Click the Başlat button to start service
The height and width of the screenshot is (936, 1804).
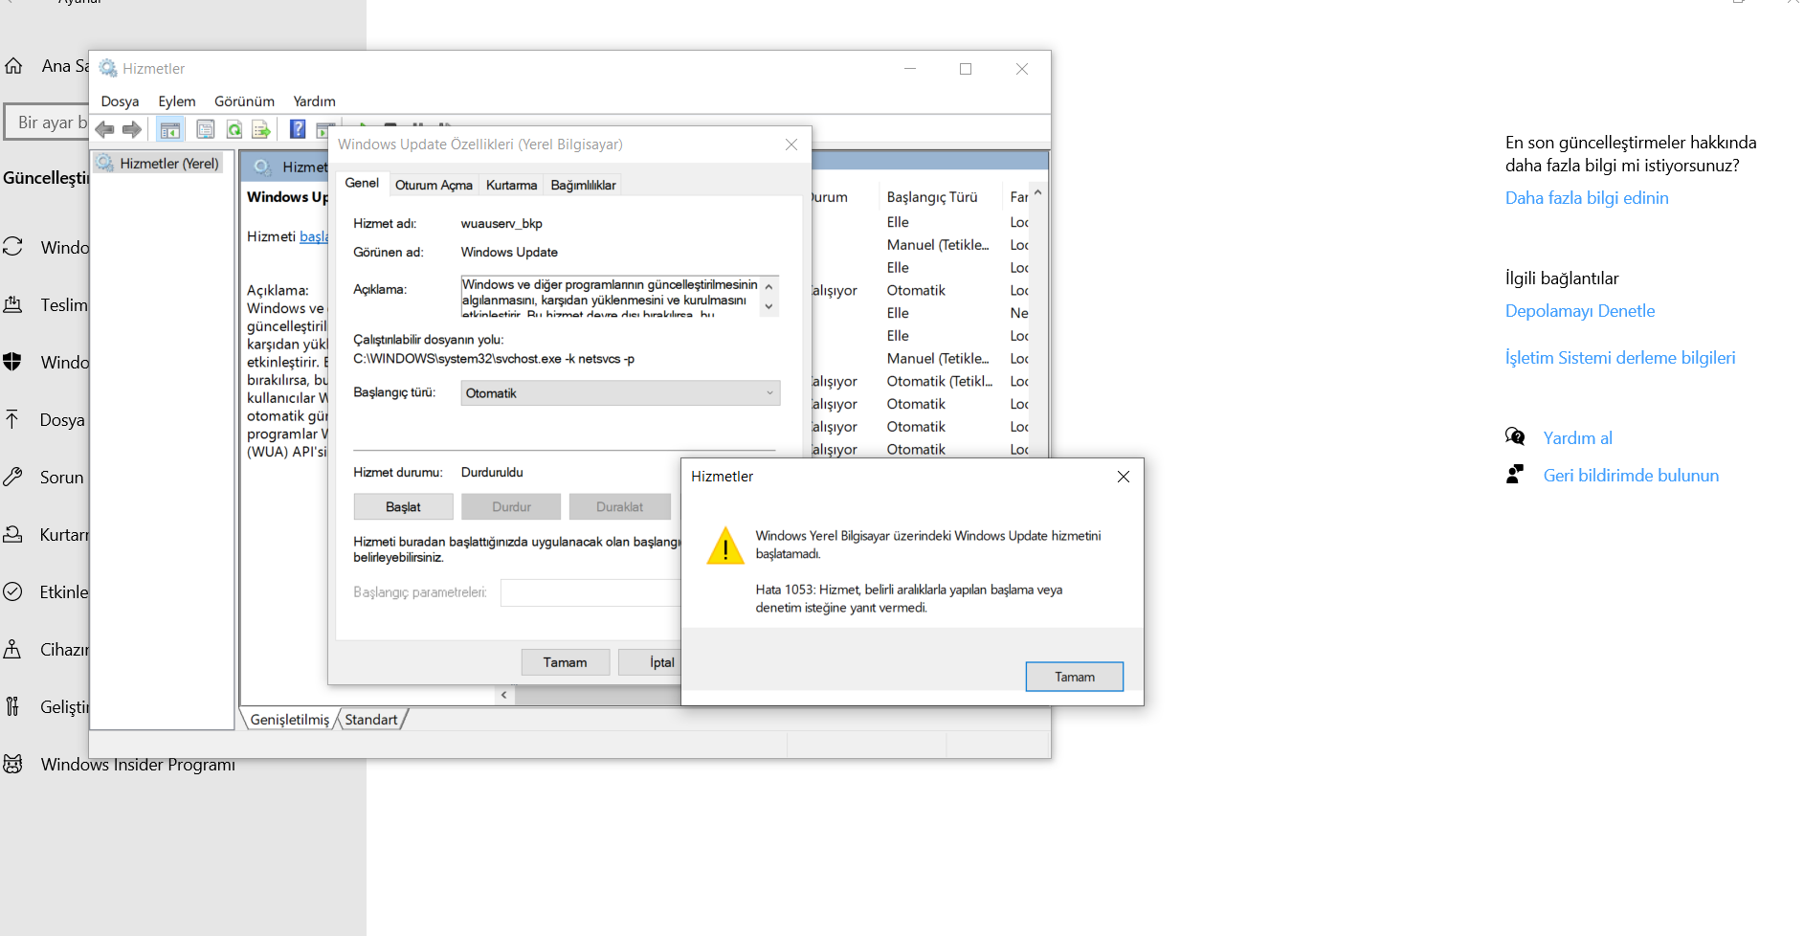point(403,507)
